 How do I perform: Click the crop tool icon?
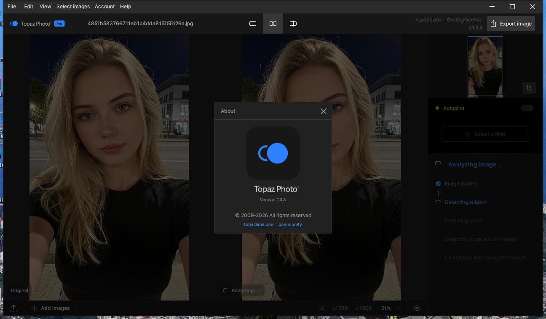529,88
